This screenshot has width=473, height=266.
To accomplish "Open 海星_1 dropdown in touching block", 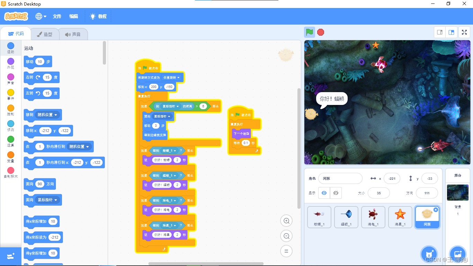I will pos(170,225).
